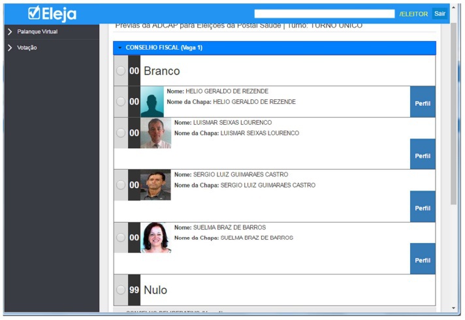View Perfil of Sergio Luiz Guimaraes Castro
The width and height of the screenshot is (465, 320).
coord(423,208)
